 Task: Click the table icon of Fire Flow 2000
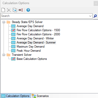[13, 34]
